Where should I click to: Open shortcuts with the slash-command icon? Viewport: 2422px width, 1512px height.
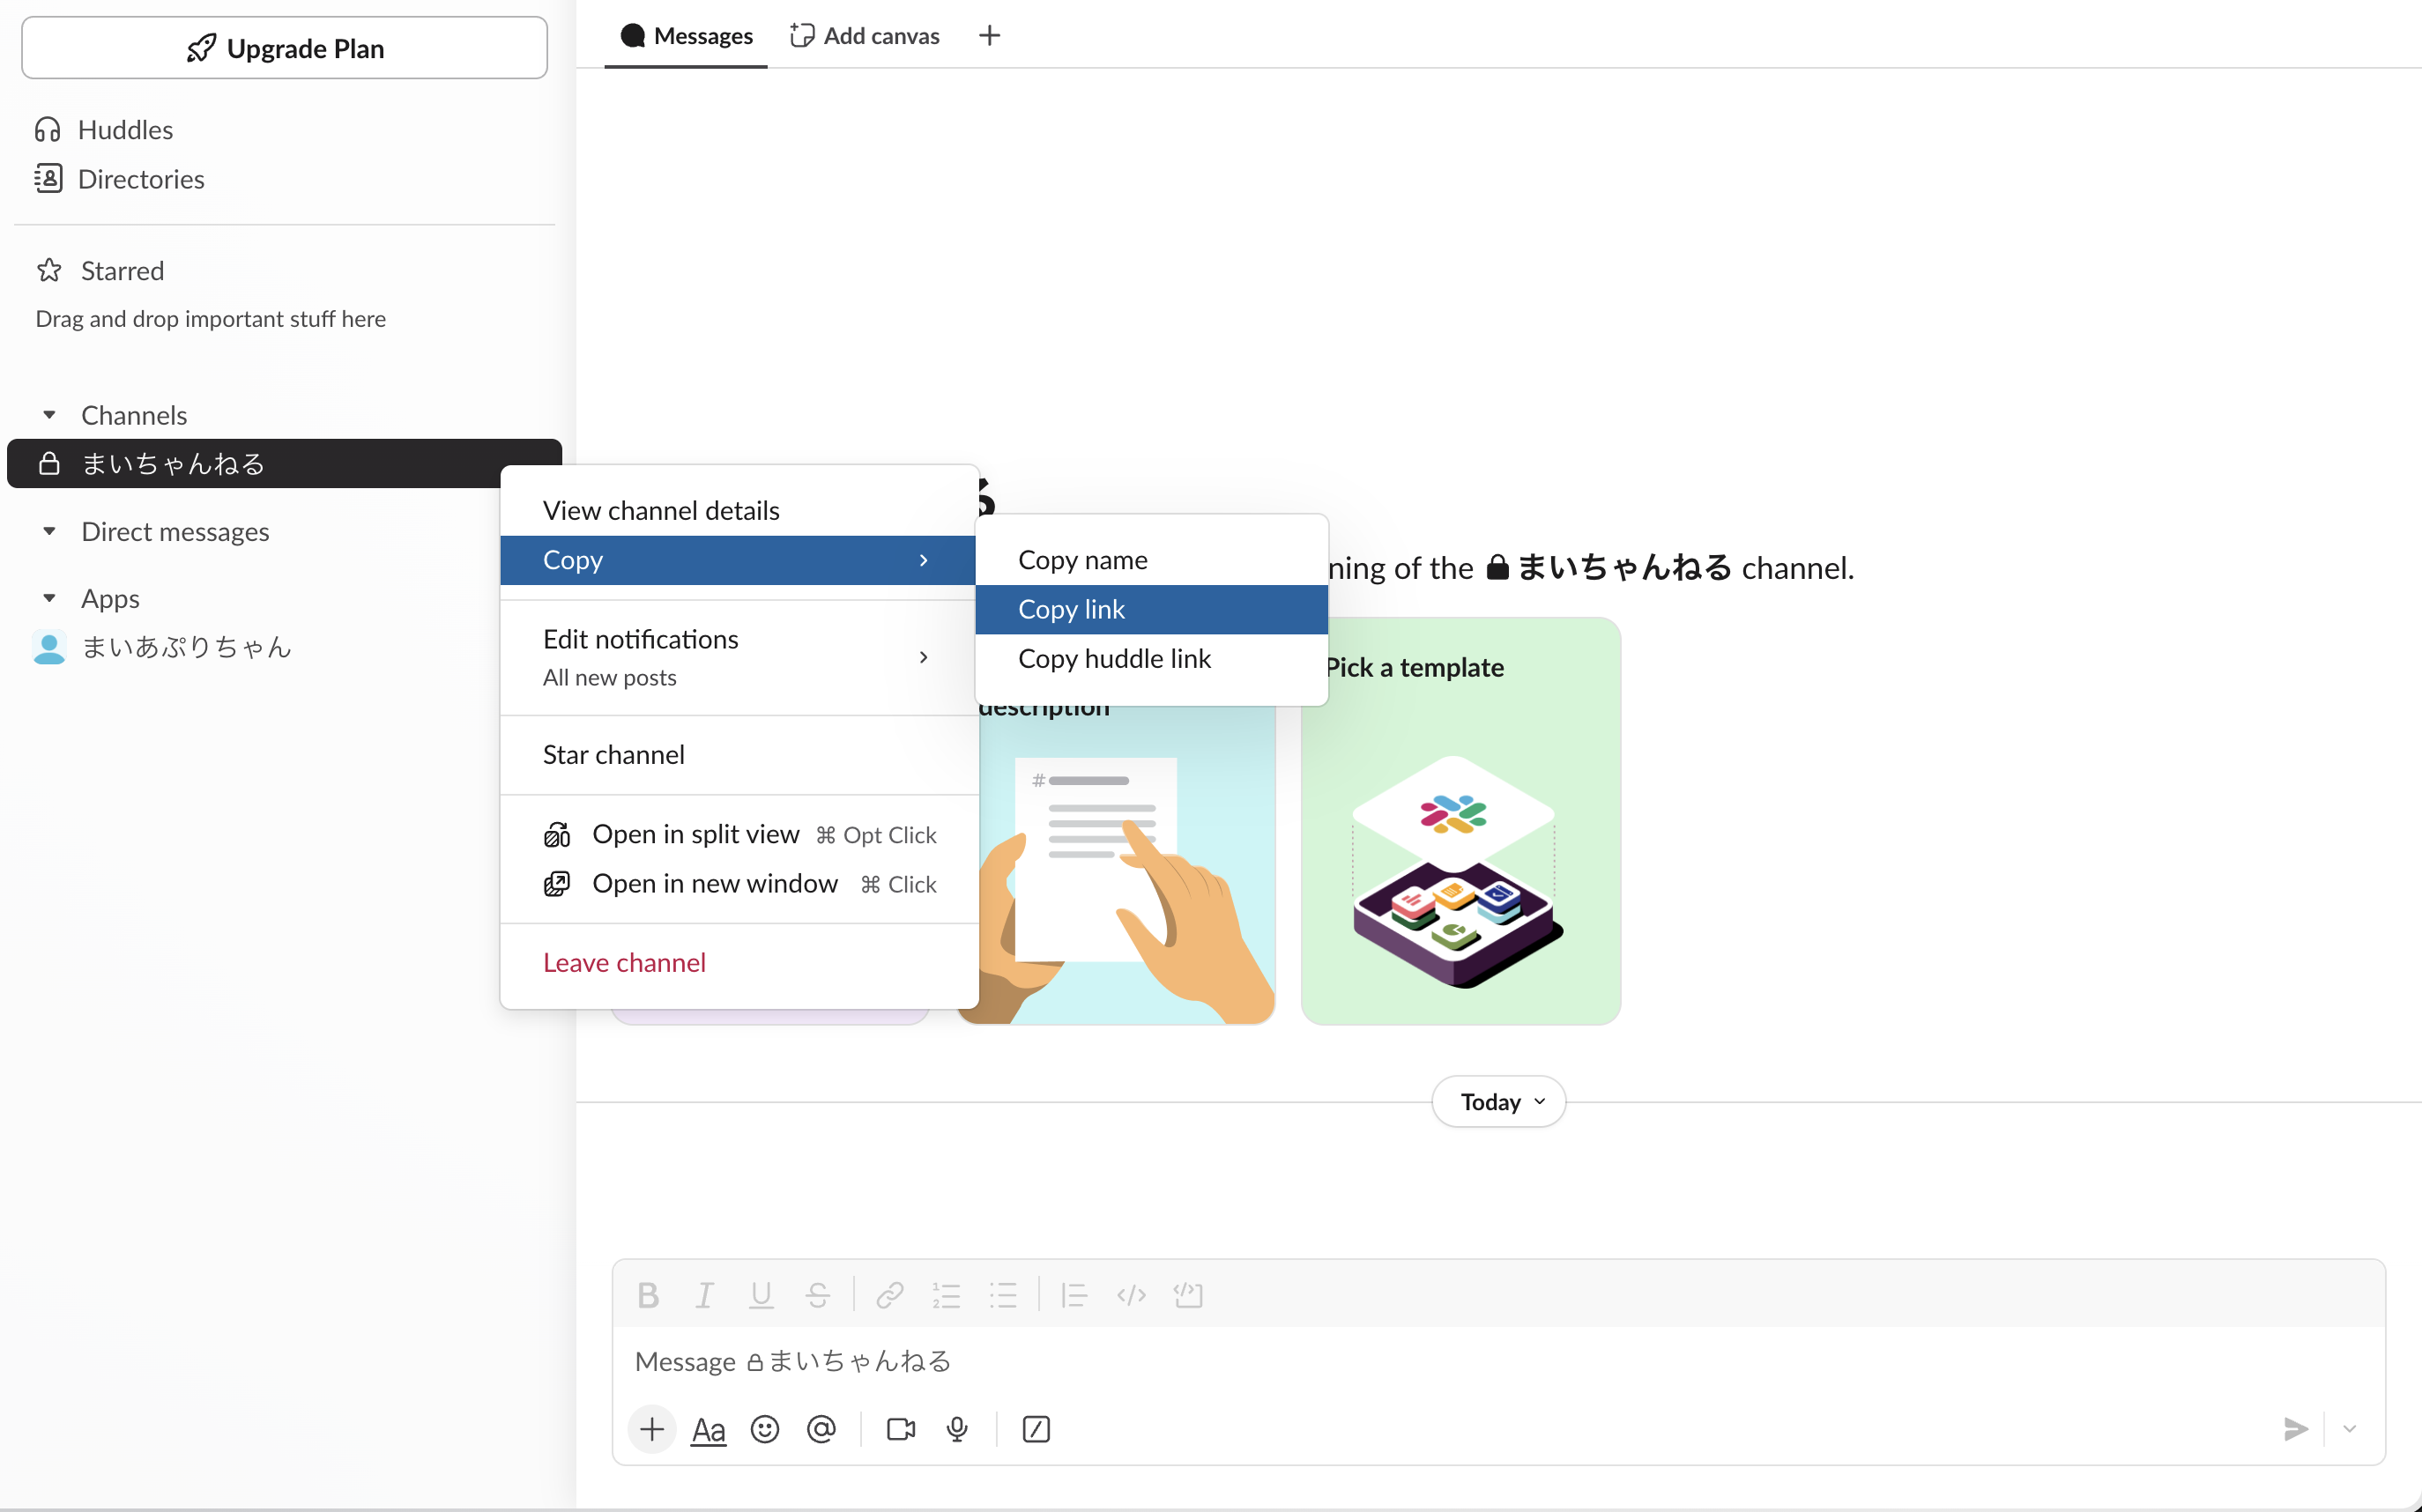point(1035,1429)
